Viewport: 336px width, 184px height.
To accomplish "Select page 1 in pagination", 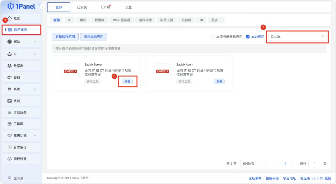I will coord(285,163).
